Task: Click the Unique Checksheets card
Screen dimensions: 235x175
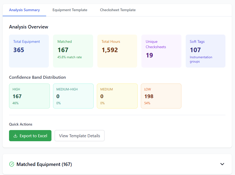Action: coord(161,51)
